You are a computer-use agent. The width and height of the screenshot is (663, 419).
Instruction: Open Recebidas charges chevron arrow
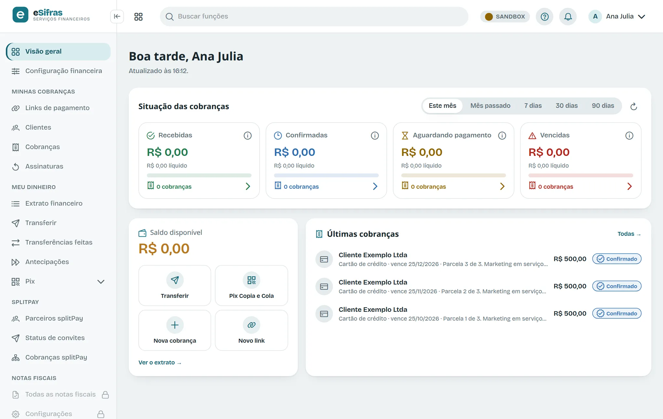point(248,186)
